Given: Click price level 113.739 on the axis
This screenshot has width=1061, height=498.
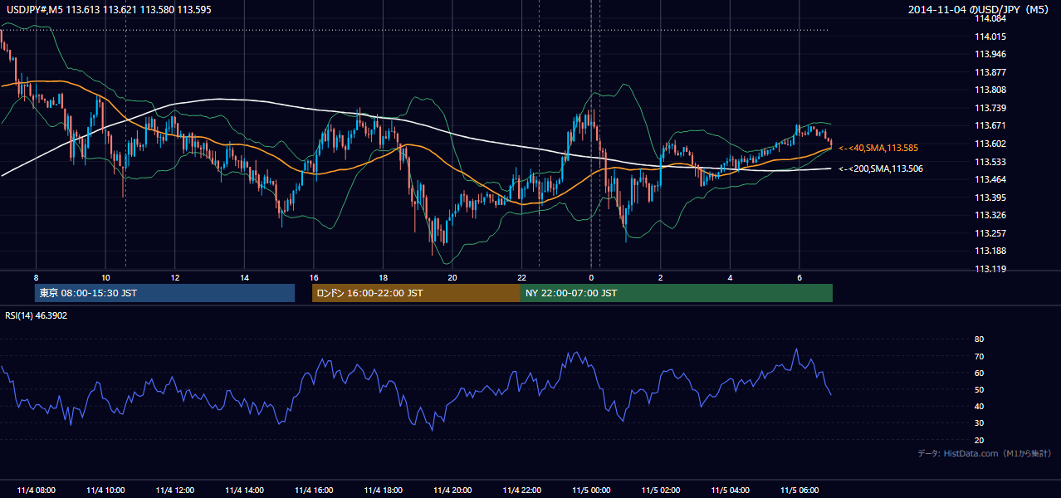Looking at the screenshot, I should click(x=990, y=108).
